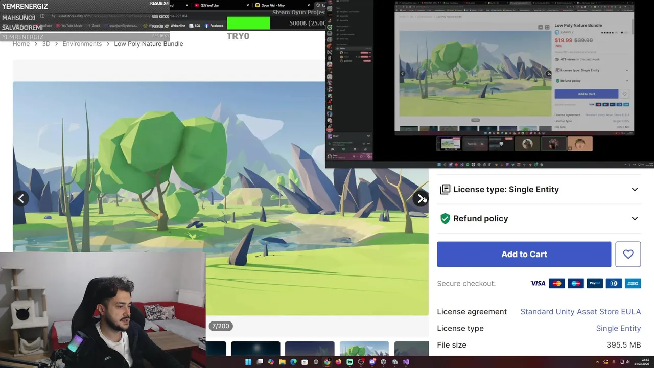
Task: Add asset to wishlist with heart icon
Action: point(628,254)
